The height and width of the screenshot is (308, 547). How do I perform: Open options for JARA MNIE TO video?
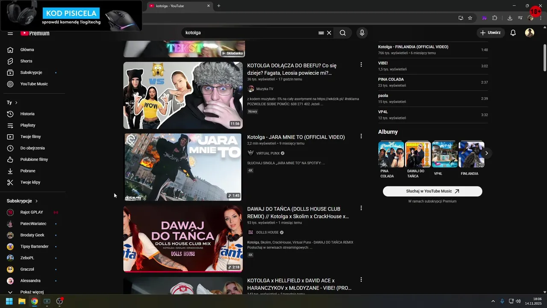[361, 136]
